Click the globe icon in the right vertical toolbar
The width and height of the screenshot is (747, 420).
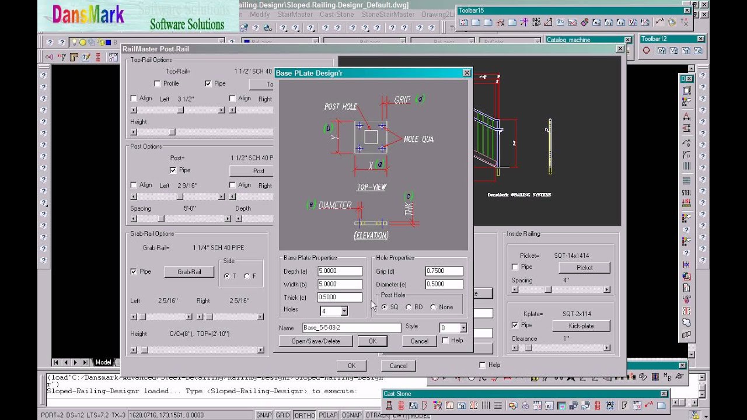[x=687, y=275]
